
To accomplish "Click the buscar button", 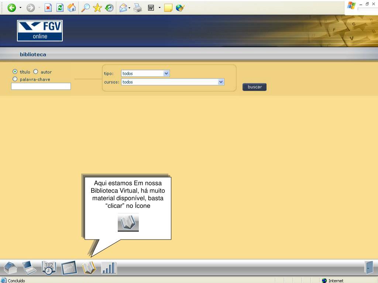I will coord(255,87).
